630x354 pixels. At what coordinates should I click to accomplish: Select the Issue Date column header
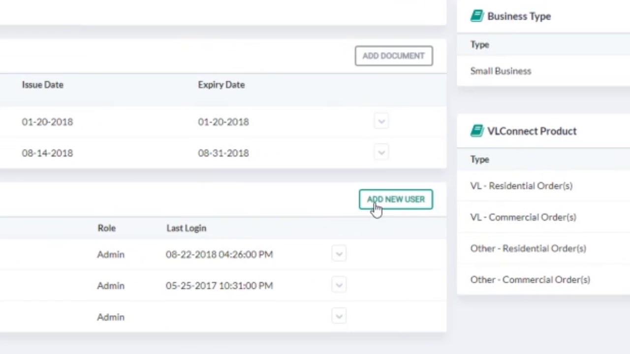click(42, 85)
